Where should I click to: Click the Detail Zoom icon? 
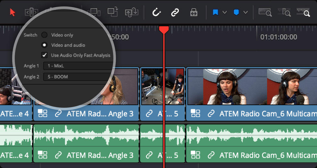[284, 13]
